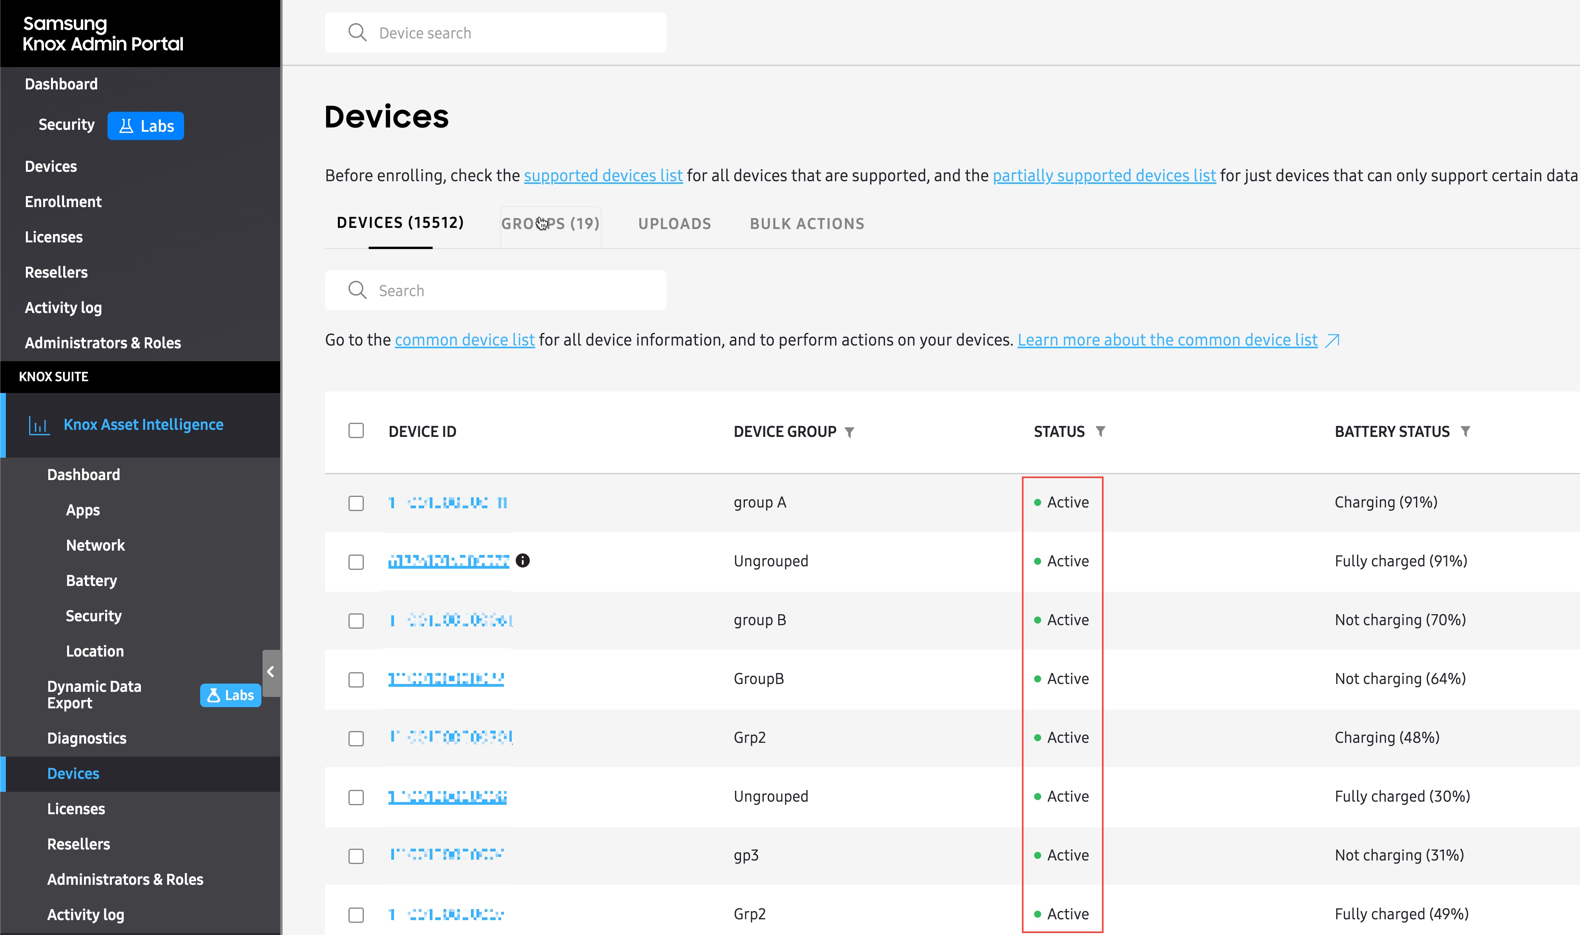
Task: Check the group B device row
Action: click(356, 620)
